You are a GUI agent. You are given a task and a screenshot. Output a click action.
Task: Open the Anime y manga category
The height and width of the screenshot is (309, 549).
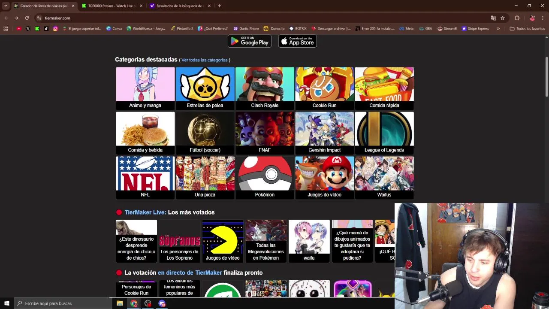(x=145, y=88)
